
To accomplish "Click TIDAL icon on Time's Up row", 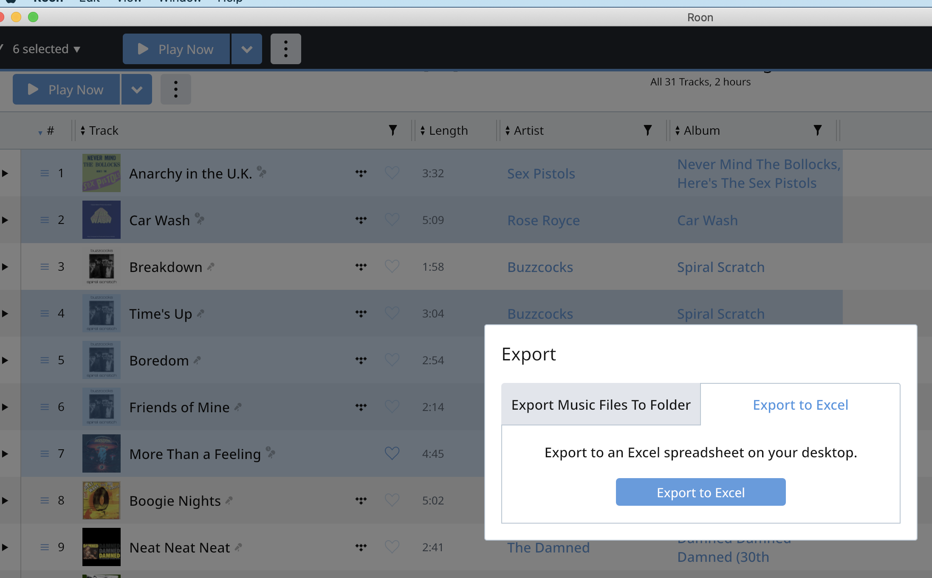I will tap(361, 314).
